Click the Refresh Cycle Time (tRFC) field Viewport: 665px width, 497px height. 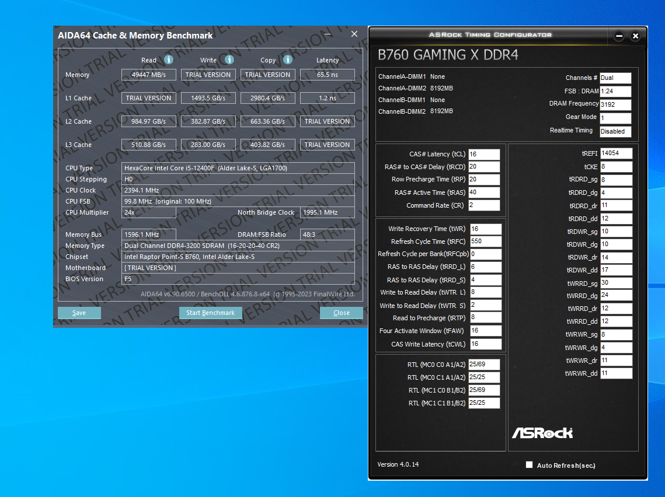click(x=486, y=242)
